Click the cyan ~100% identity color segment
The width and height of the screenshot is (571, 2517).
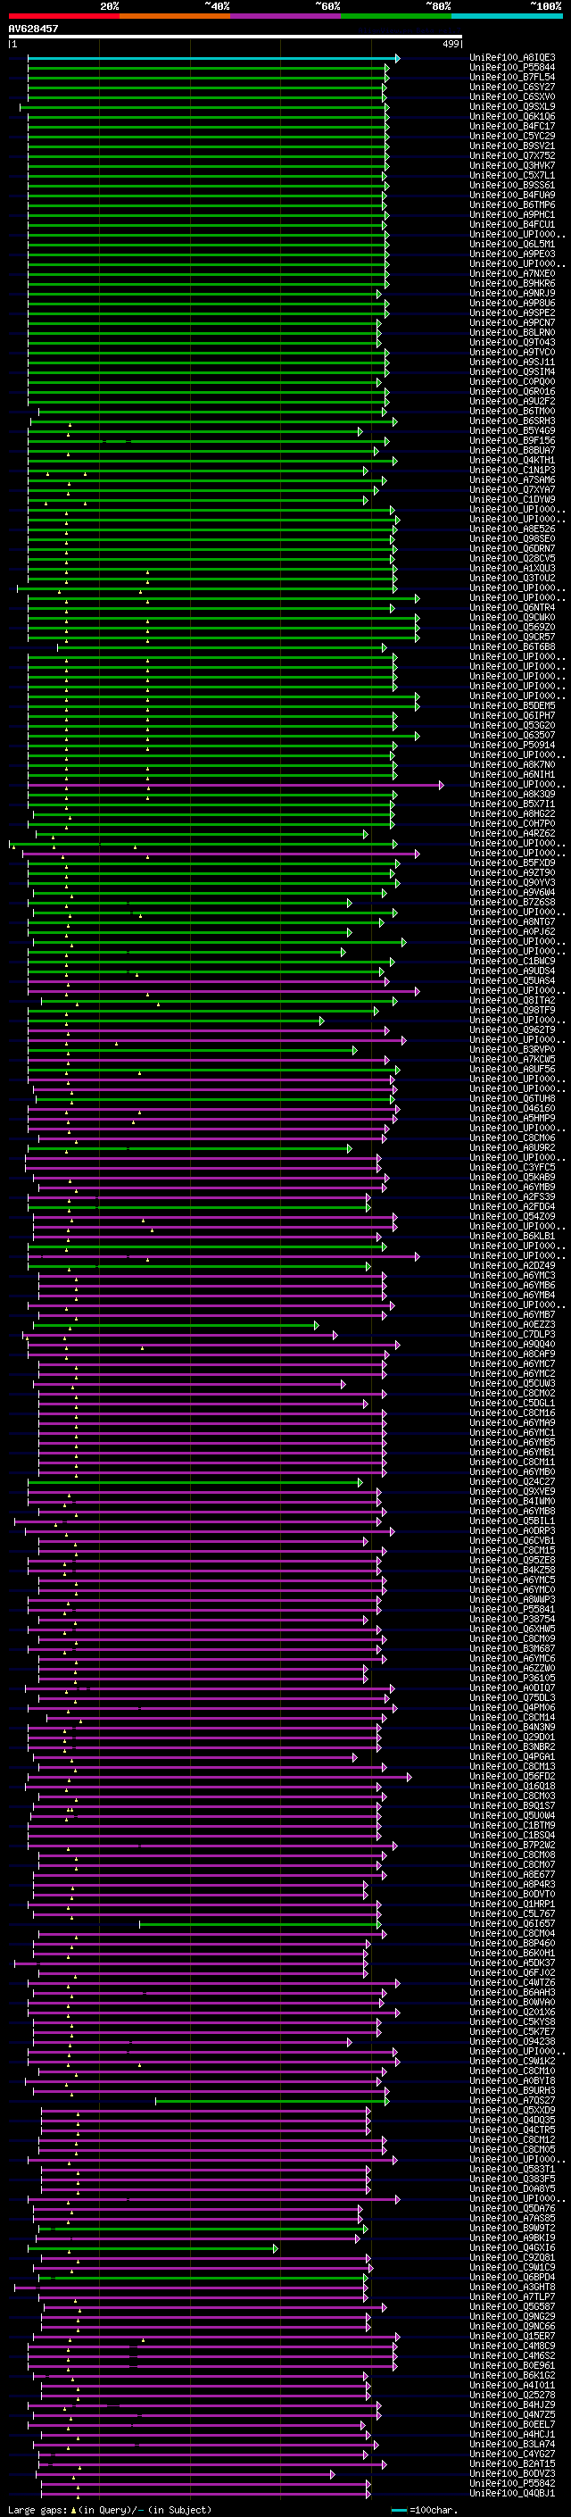(507, 16)
